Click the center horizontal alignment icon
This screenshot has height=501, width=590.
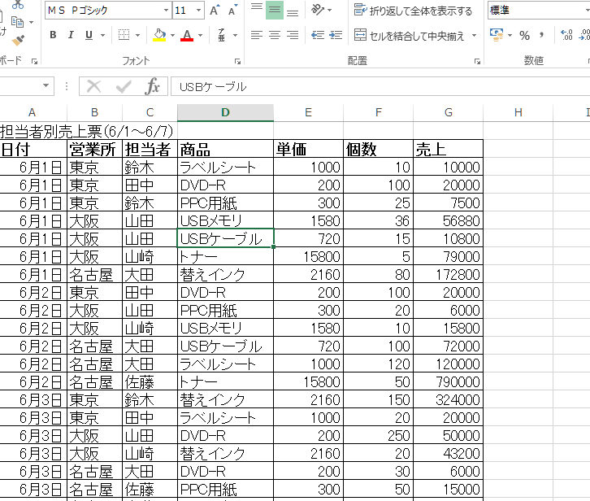point(274,36)
